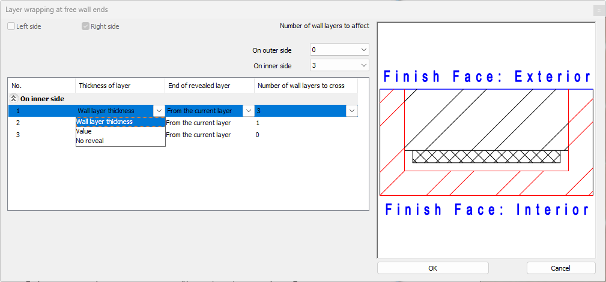The width and height of the screenshot is (606, 282).
Task: Open row 1 layers to cross dropdown
Action: [352, 111]
